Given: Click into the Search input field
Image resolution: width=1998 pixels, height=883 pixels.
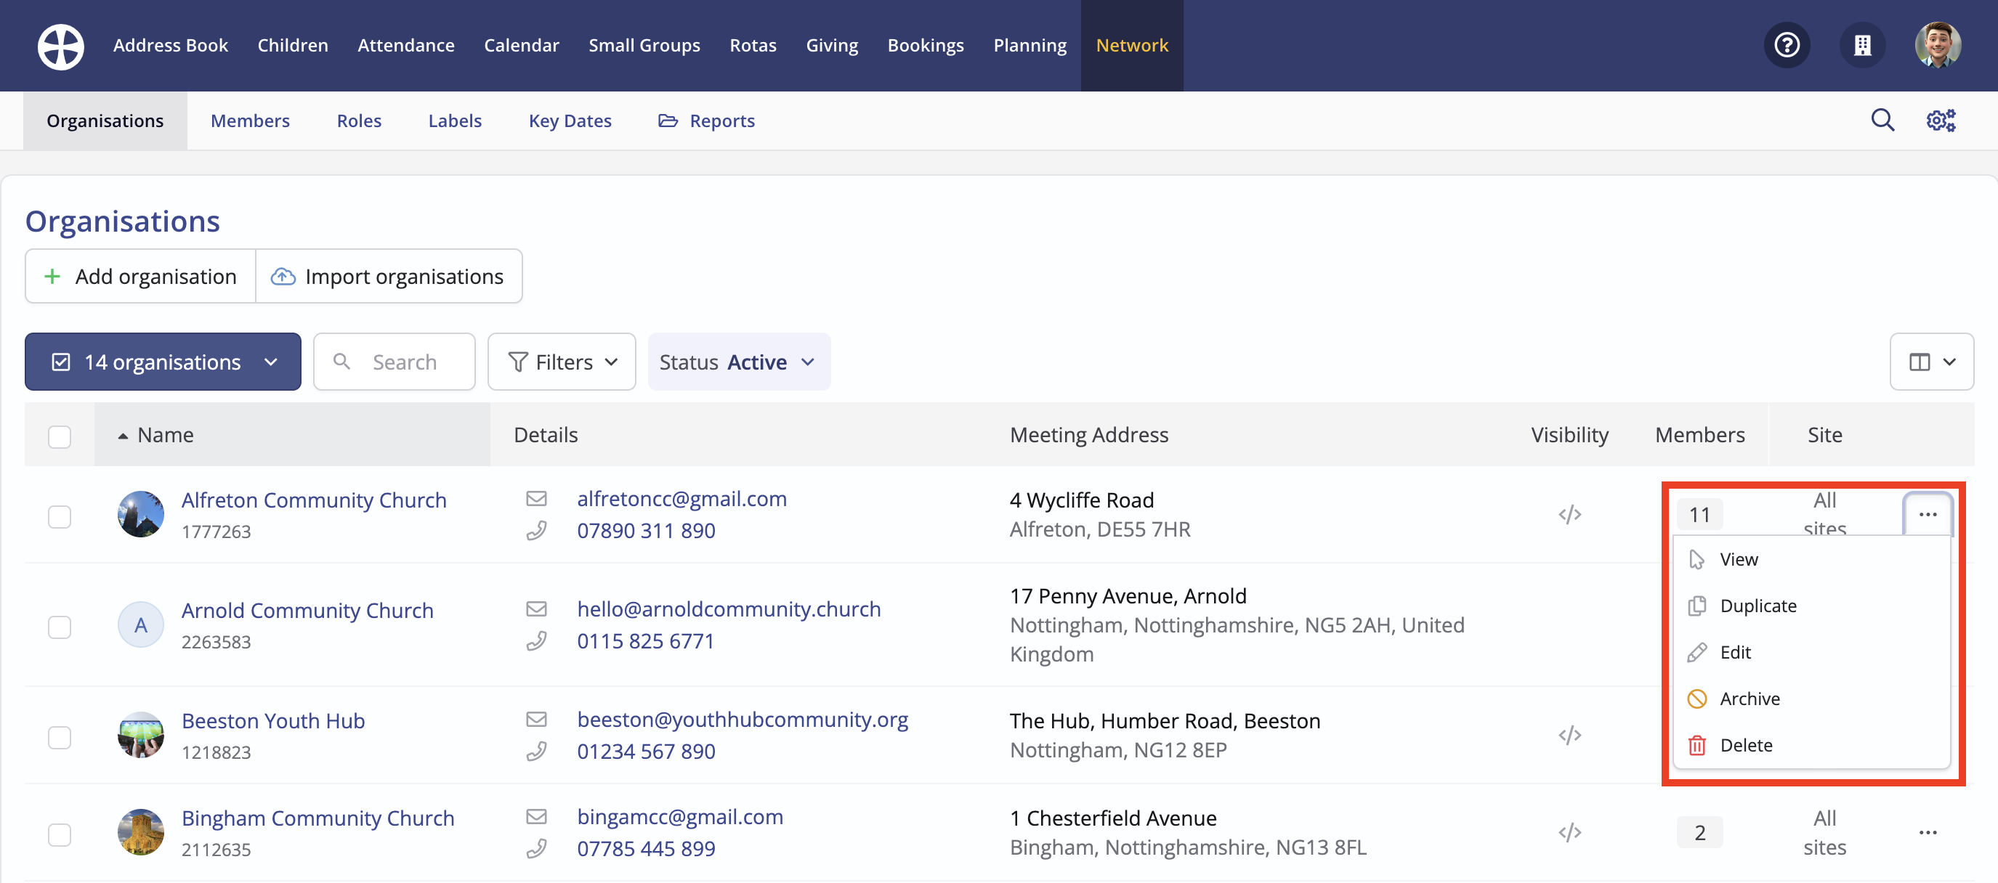Looking at the screenshot, I should click(404, 362).
